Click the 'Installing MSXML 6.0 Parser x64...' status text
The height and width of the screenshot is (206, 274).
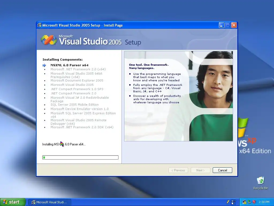click(x=64, y=144)
